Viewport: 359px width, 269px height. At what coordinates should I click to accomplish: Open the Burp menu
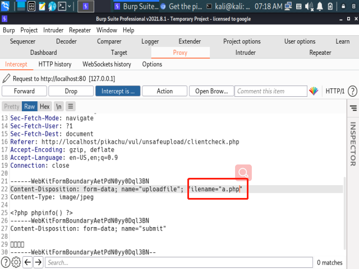[x=9, y=30]
